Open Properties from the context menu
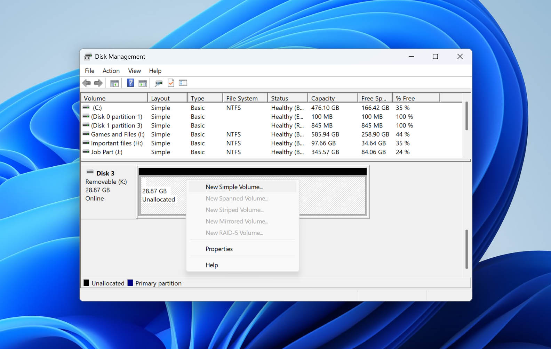 (x=242, y=249)
